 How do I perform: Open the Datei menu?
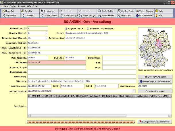[6, 6]
